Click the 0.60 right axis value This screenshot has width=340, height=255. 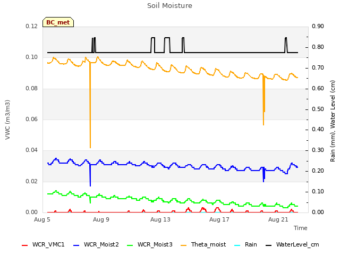pos(318,89)
